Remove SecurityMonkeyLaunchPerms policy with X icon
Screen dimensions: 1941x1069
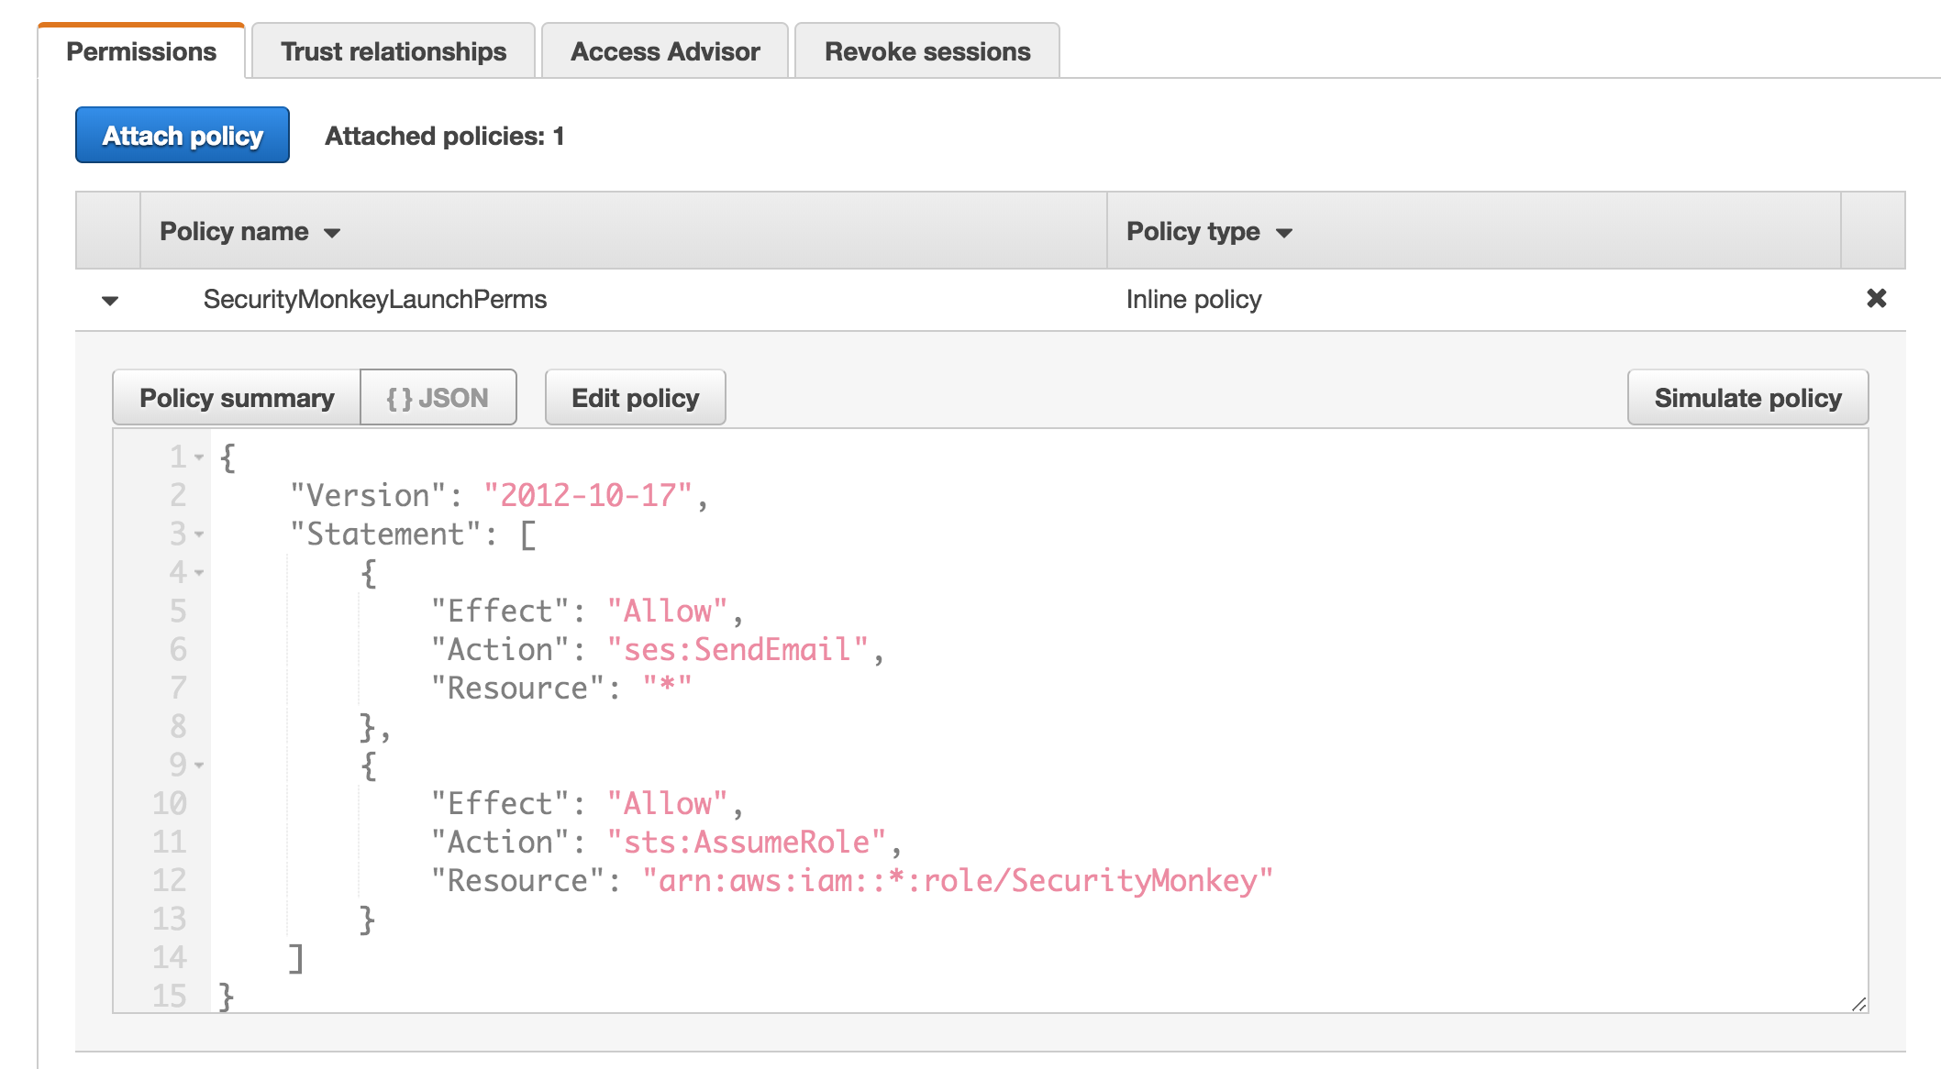tap(1876, 298)
